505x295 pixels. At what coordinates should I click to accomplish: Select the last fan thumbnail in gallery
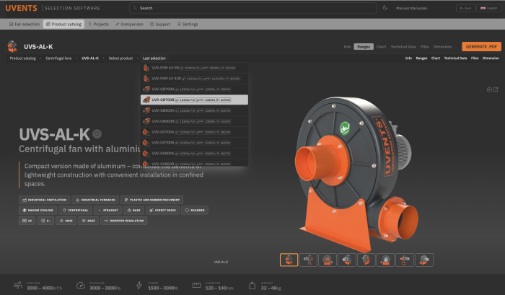coord(424,260)
